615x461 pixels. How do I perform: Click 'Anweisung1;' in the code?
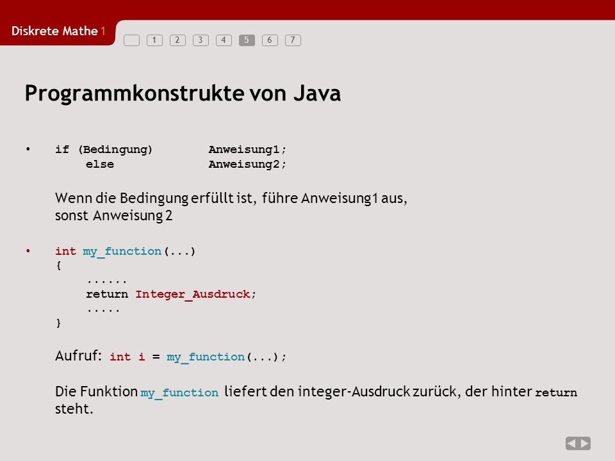pyautogui.click(x=247, y=150)
